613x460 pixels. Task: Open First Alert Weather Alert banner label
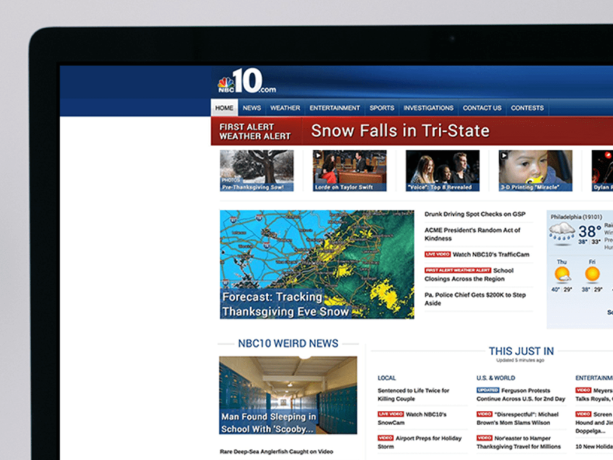[255, 131]
